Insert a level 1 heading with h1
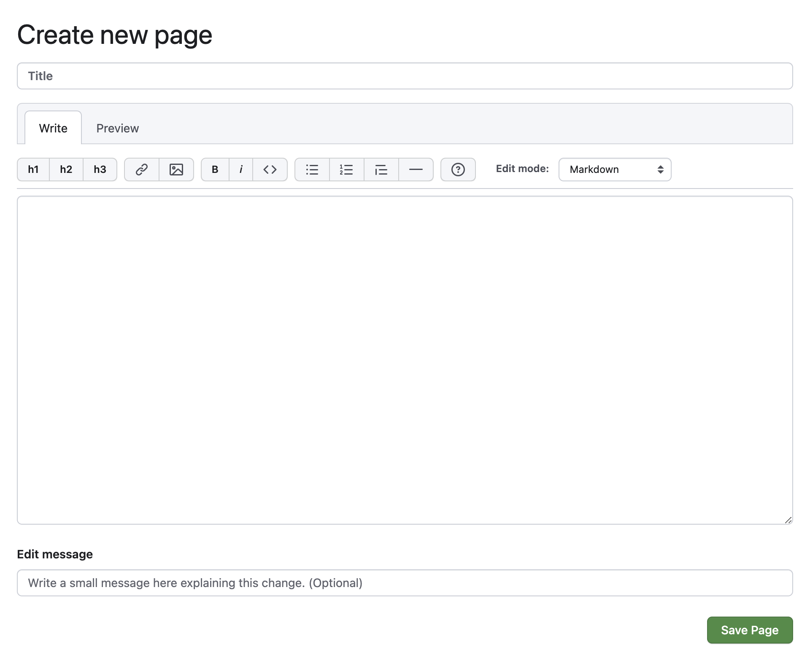 click(x=33, y=170)
